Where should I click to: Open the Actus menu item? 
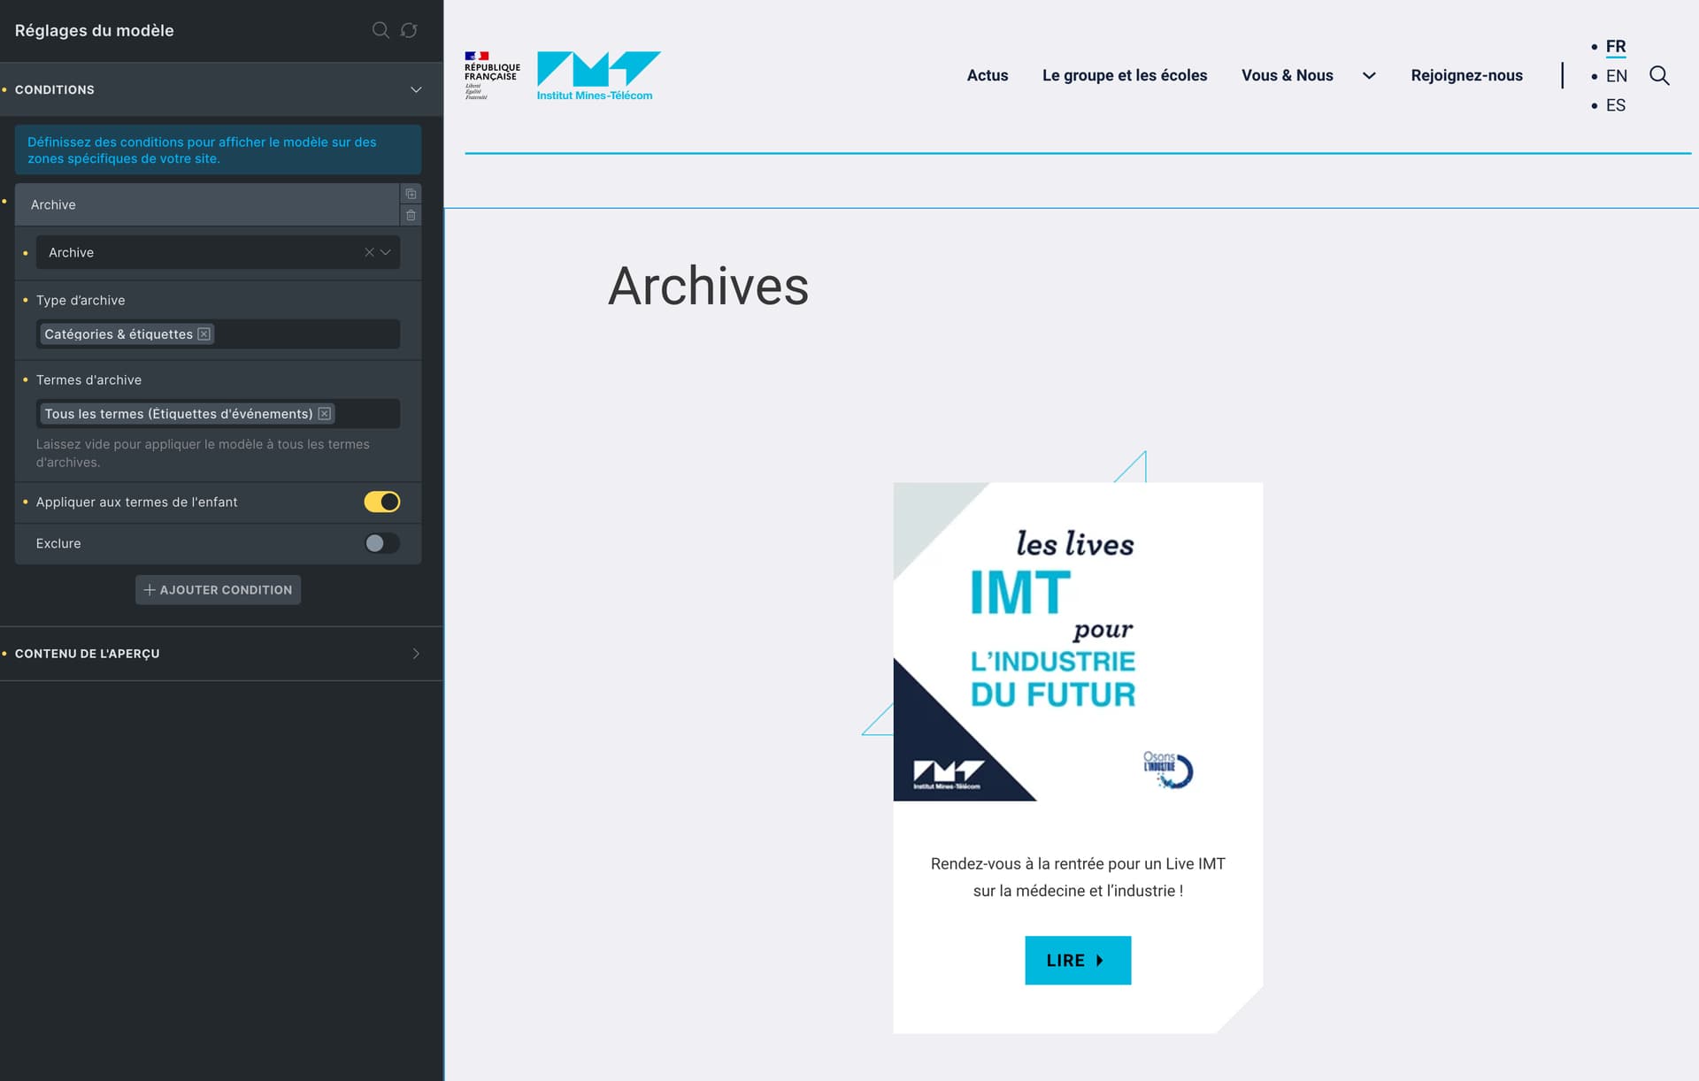coord(988,76)
